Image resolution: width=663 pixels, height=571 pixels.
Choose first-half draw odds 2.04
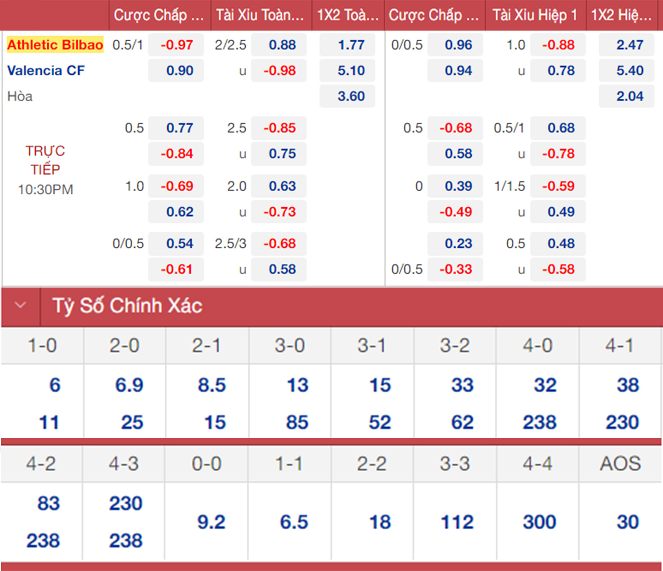click(x=626, y=96)
